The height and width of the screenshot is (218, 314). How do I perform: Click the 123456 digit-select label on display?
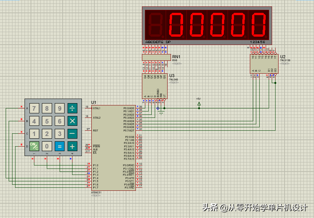tap(258, 42)
